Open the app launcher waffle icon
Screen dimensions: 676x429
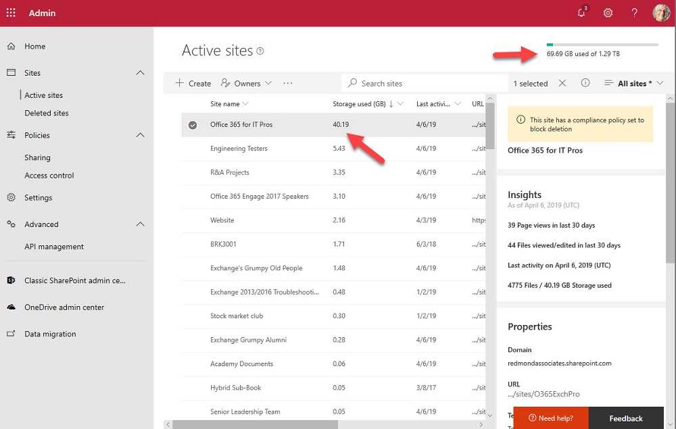(x=11, y=13)
